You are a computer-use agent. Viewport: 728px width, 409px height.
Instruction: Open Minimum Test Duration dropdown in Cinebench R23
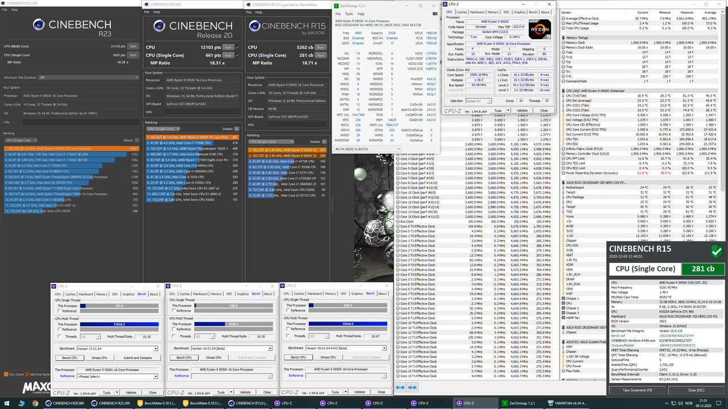click(x=88, y=77)
